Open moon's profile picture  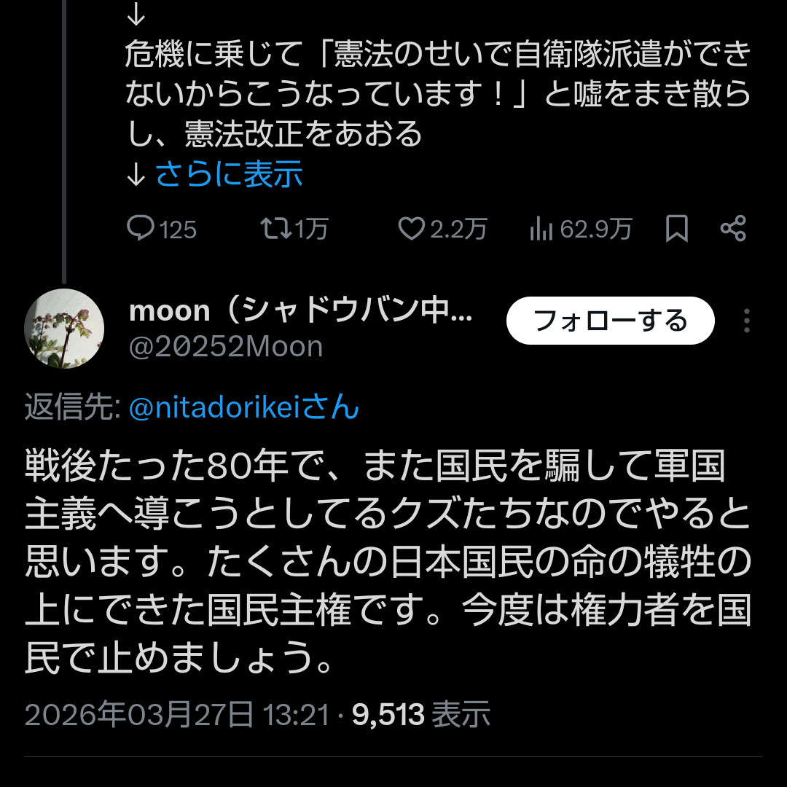(64, 329)
